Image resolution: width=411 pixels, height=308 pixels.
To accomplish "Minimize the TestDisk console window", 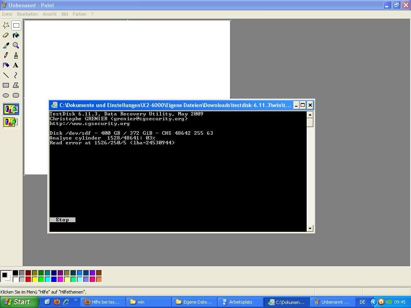I will pyautogui.click(x=296, y=105).
